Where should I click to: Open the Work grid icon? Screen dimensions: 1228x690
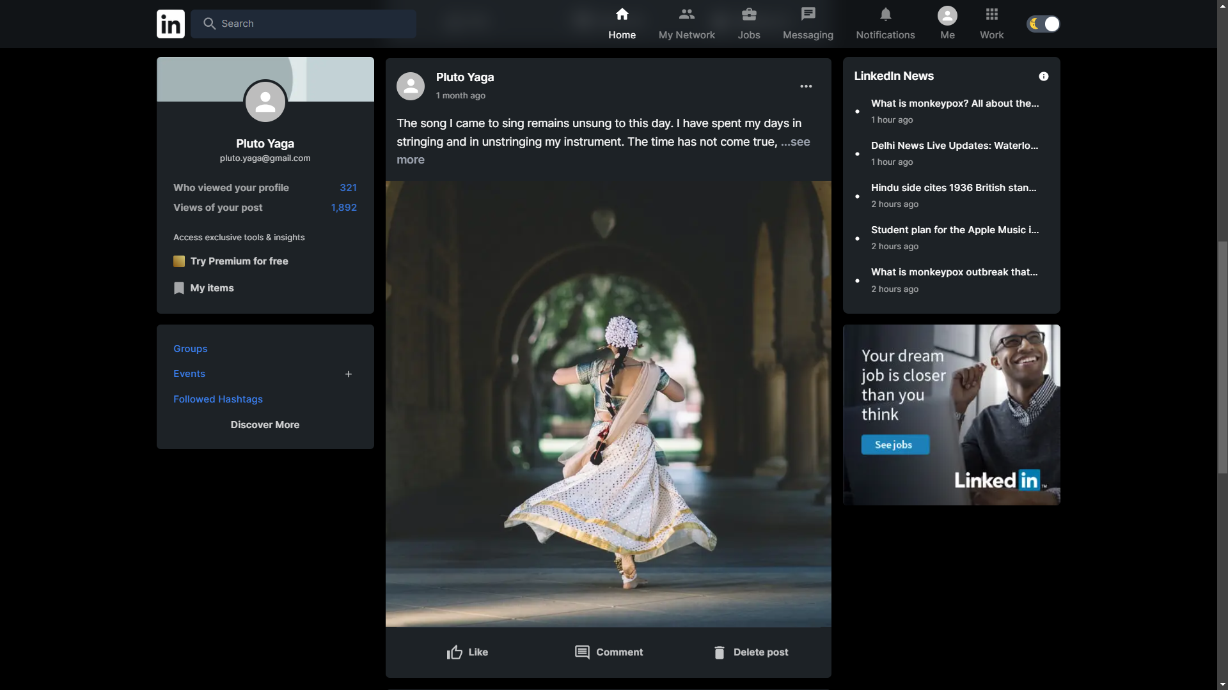tap(991, 14)
